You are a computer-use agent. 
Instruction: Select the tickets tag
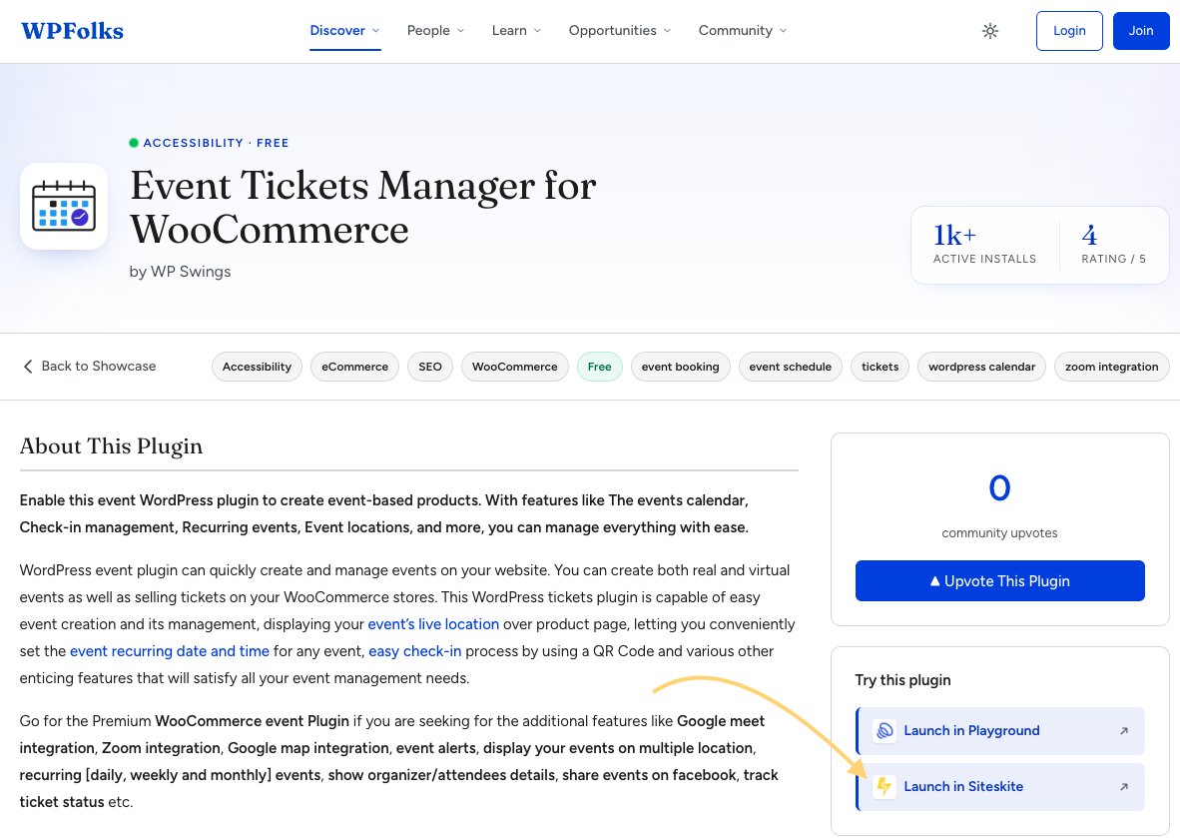(x=880, y=367)
